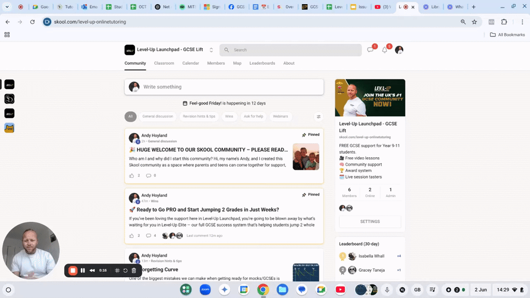Click the pin icon on HUGE WELCOME post
This screenshot has height=298, width=530.
coord(304,135)
